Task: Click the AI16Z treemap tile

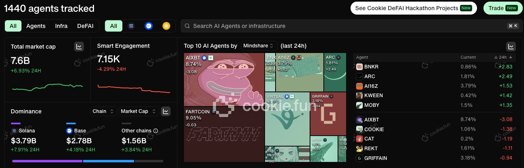Action: [x=299, y=72]
